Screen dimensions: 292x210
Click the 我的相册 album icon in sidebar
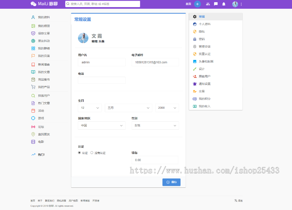coord(33,26)
